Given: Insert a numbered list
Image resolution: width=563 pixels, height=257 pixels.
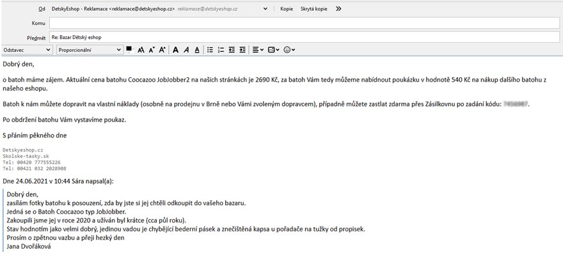Looking at the screenshot, I should click(220, 49).
